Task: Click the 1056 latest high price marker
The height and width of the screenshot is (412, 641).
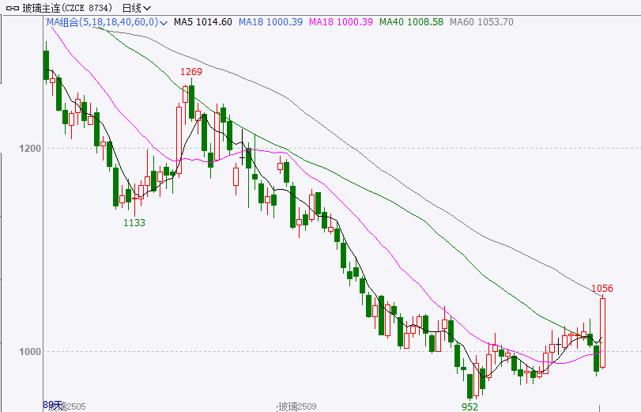Action: [602, 289]
